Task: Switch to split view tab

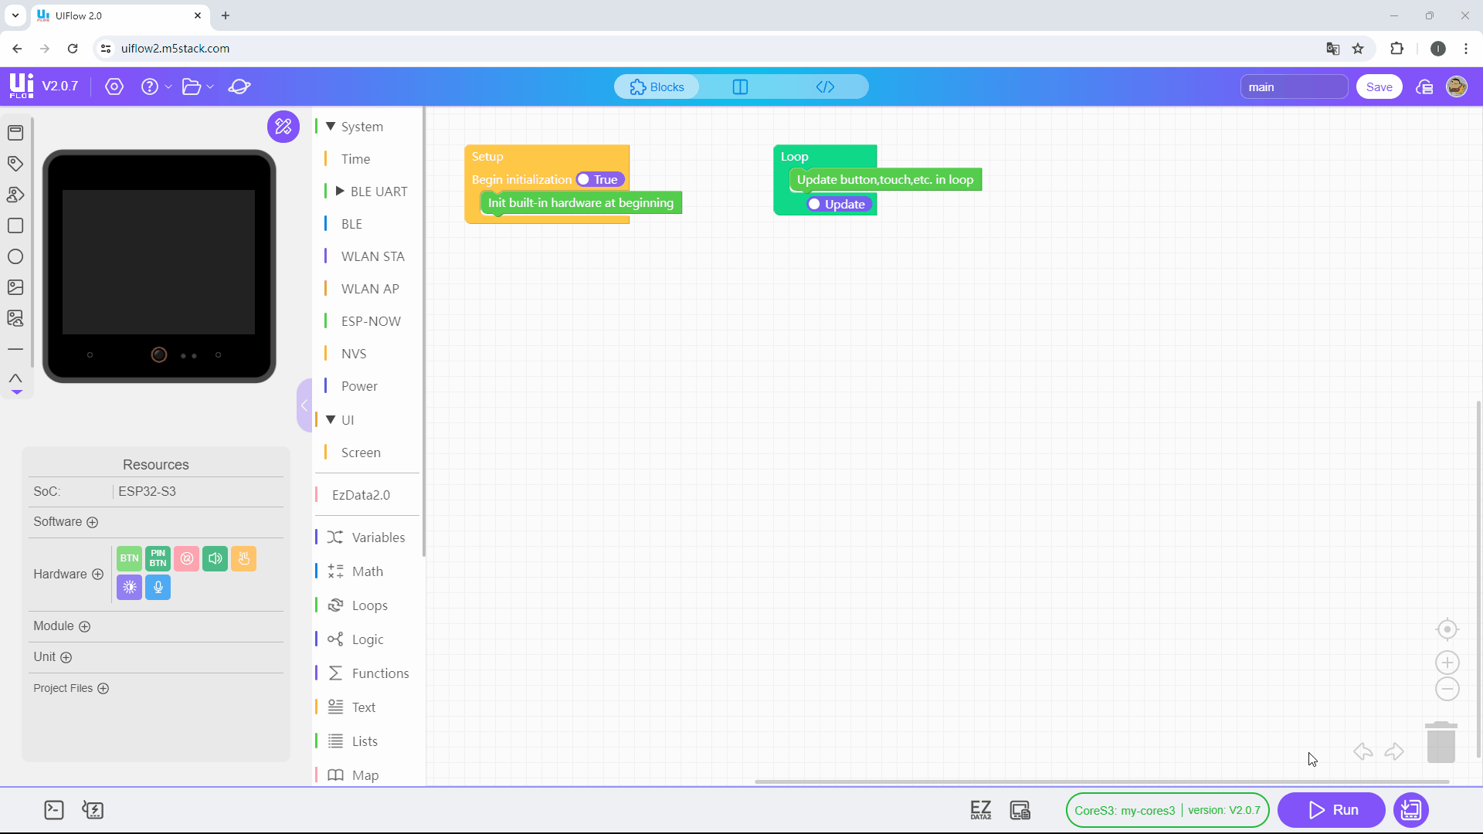Action: click(740, 86)
